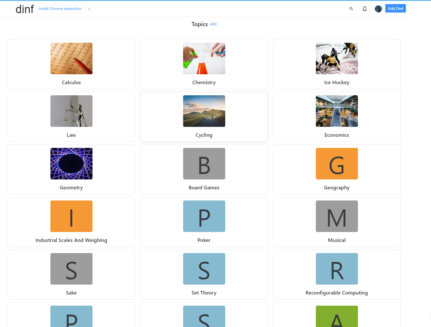Select the green A tile at bottom
The image size is (431, 327).
[337, 316]
